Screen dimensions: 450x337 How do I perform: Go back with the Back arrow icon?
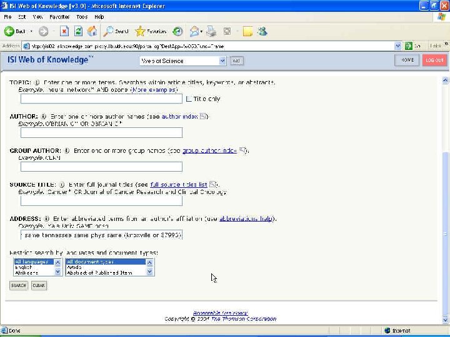point(9,31)
